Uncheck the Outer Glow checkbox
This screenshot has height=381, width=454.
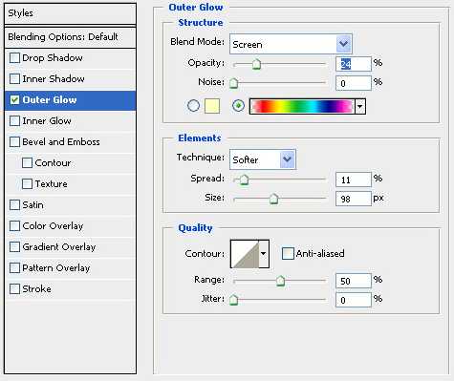tap(14, 100)
